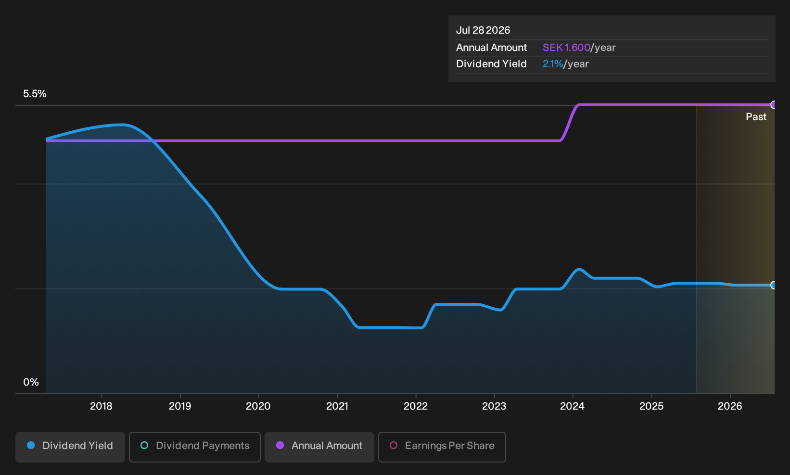Click the 2020 x-axis label

click(x=258, y=406)
